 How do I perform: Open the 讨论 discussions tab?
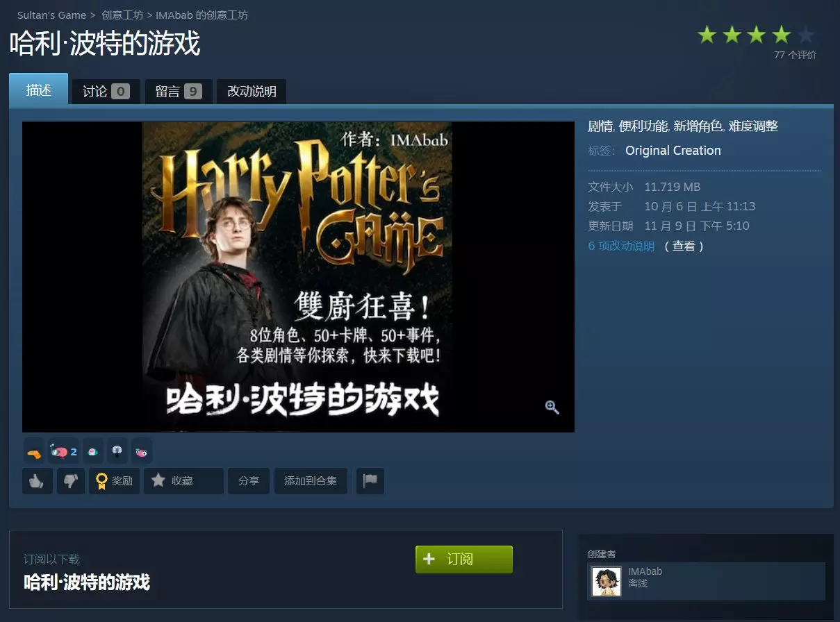pos(106,92)
